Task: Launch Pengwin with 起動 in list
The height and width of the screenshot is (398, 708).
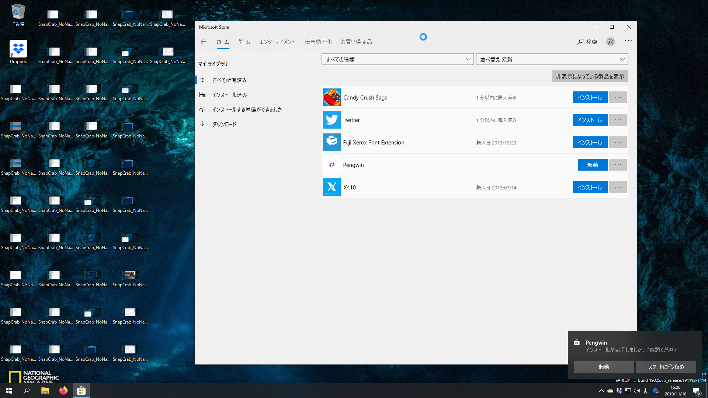Action: coord(592,165)
